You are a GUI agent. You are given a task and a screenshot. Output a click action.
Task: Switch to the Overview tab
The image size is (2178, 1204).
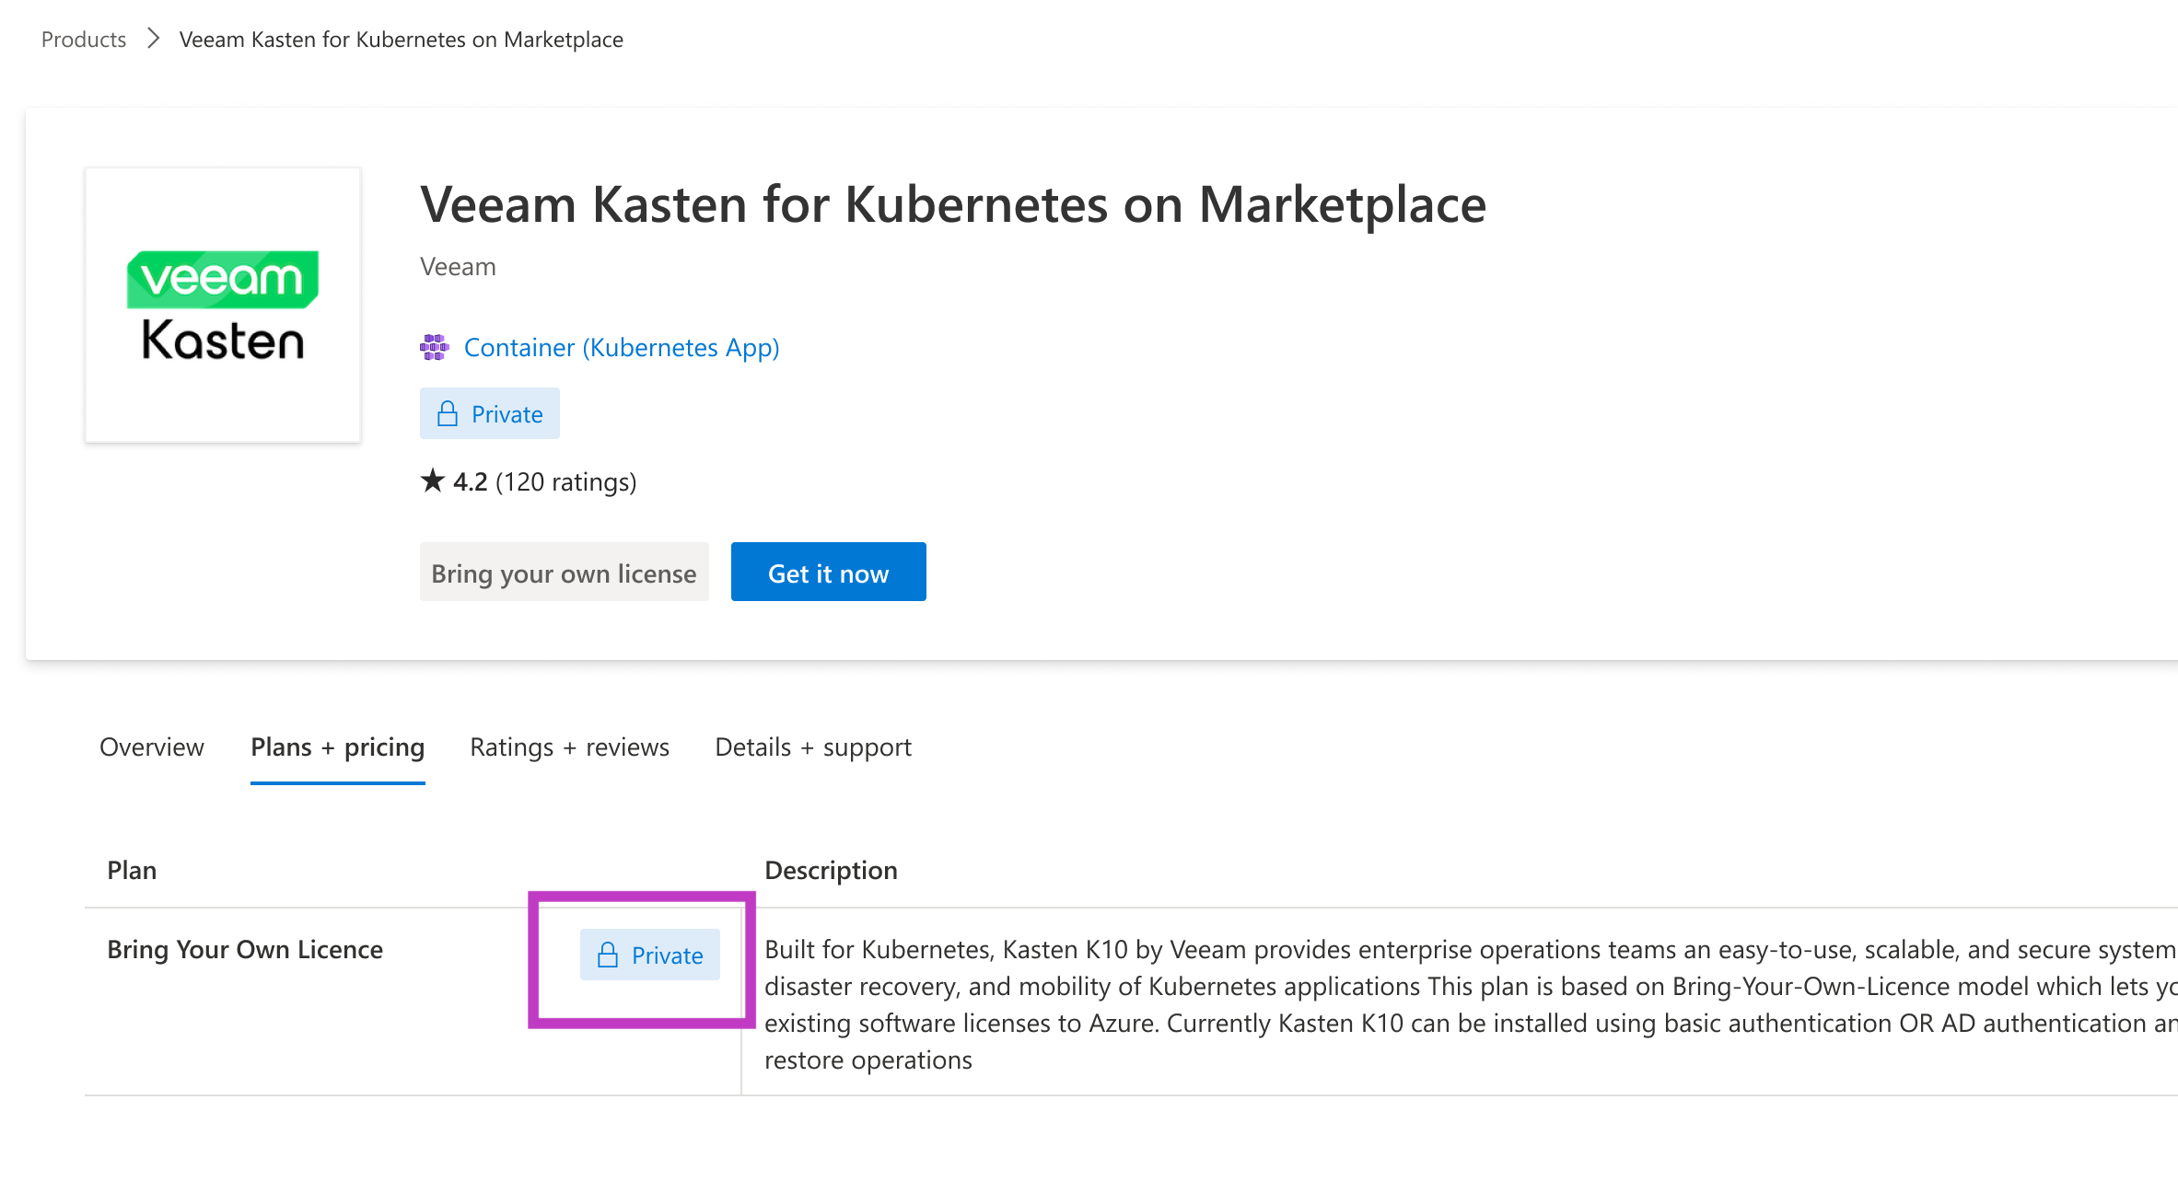pos(152,747)
